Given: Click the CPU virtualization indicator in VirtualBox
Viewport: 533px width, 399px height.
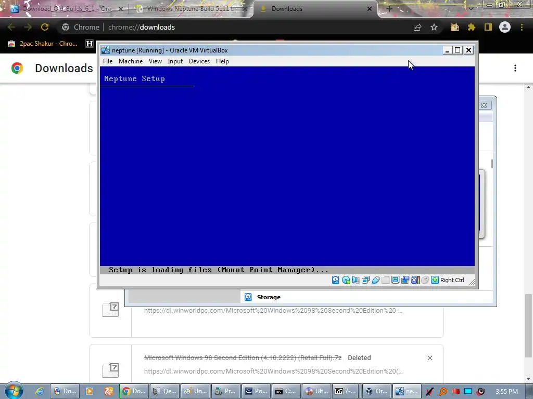Looking at the screenshot, I should 415,280.
